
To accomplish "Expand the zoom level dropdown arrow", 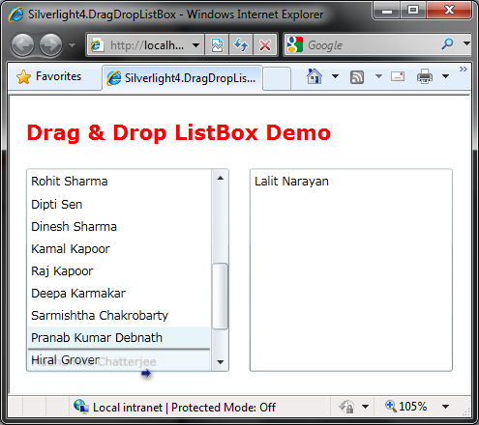I will (445, 407).
